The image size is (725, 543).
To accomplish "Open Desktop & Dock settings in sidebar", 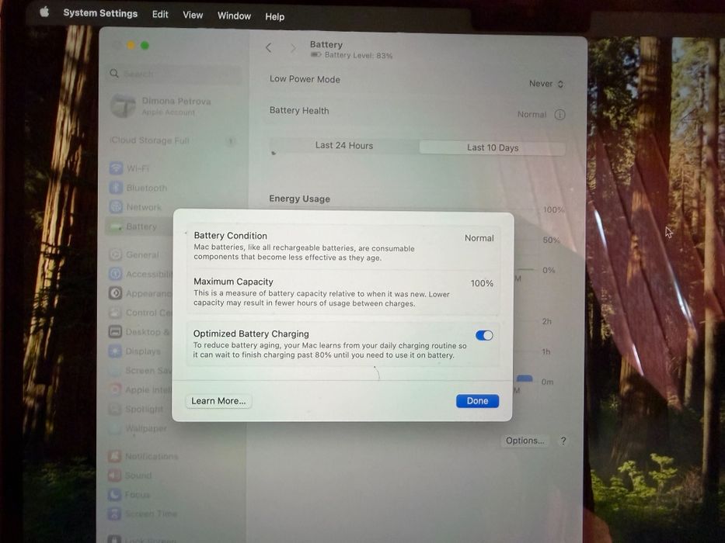I will tap(140, 331).
